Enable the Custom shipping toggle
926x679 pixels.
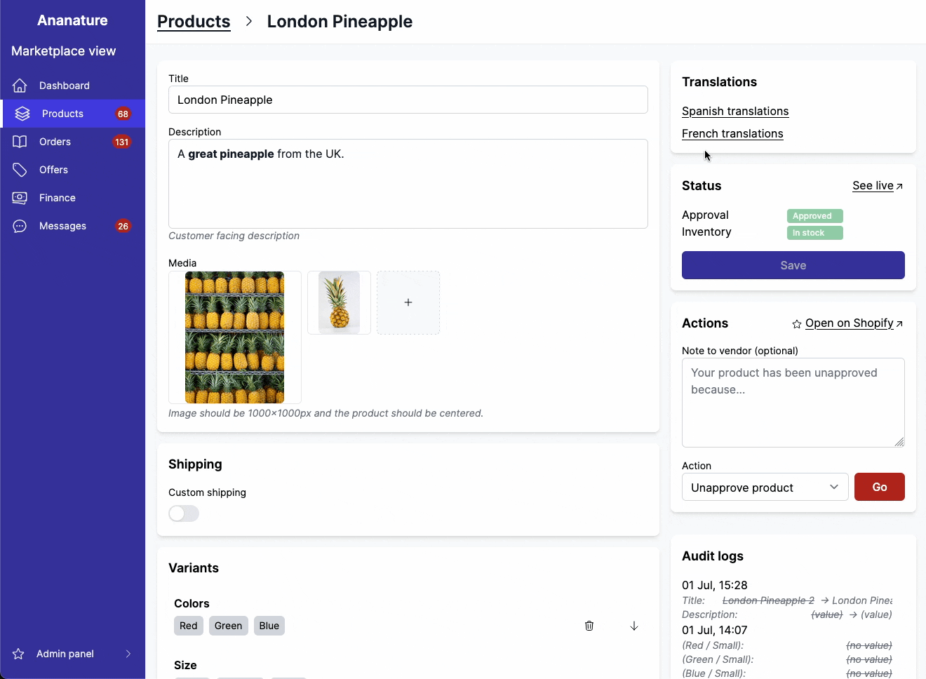click(x=183, y=513)
